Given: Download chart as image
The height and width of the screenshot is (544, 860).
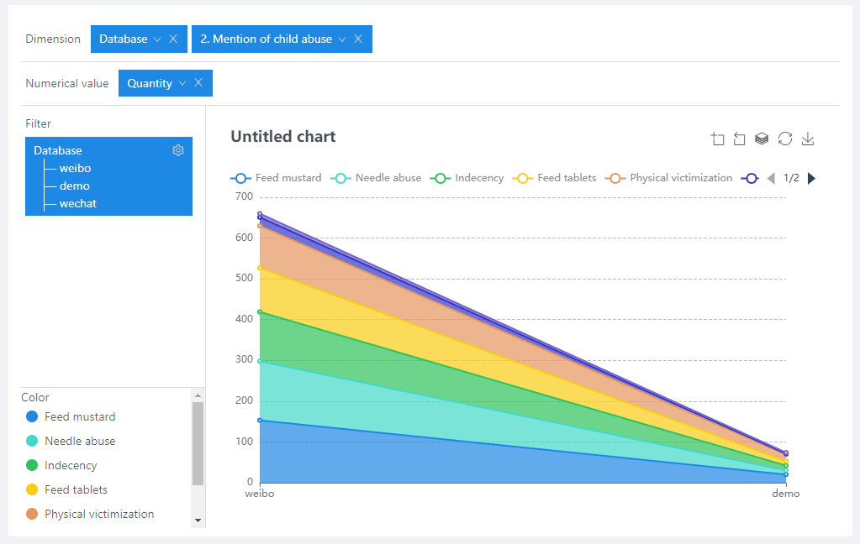Looking at the screenshot, I should 808,139.
